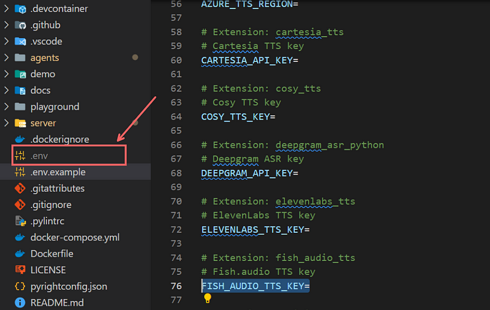Click the .devcontainer folder icon
490x310 pixels.
(20, 9)
